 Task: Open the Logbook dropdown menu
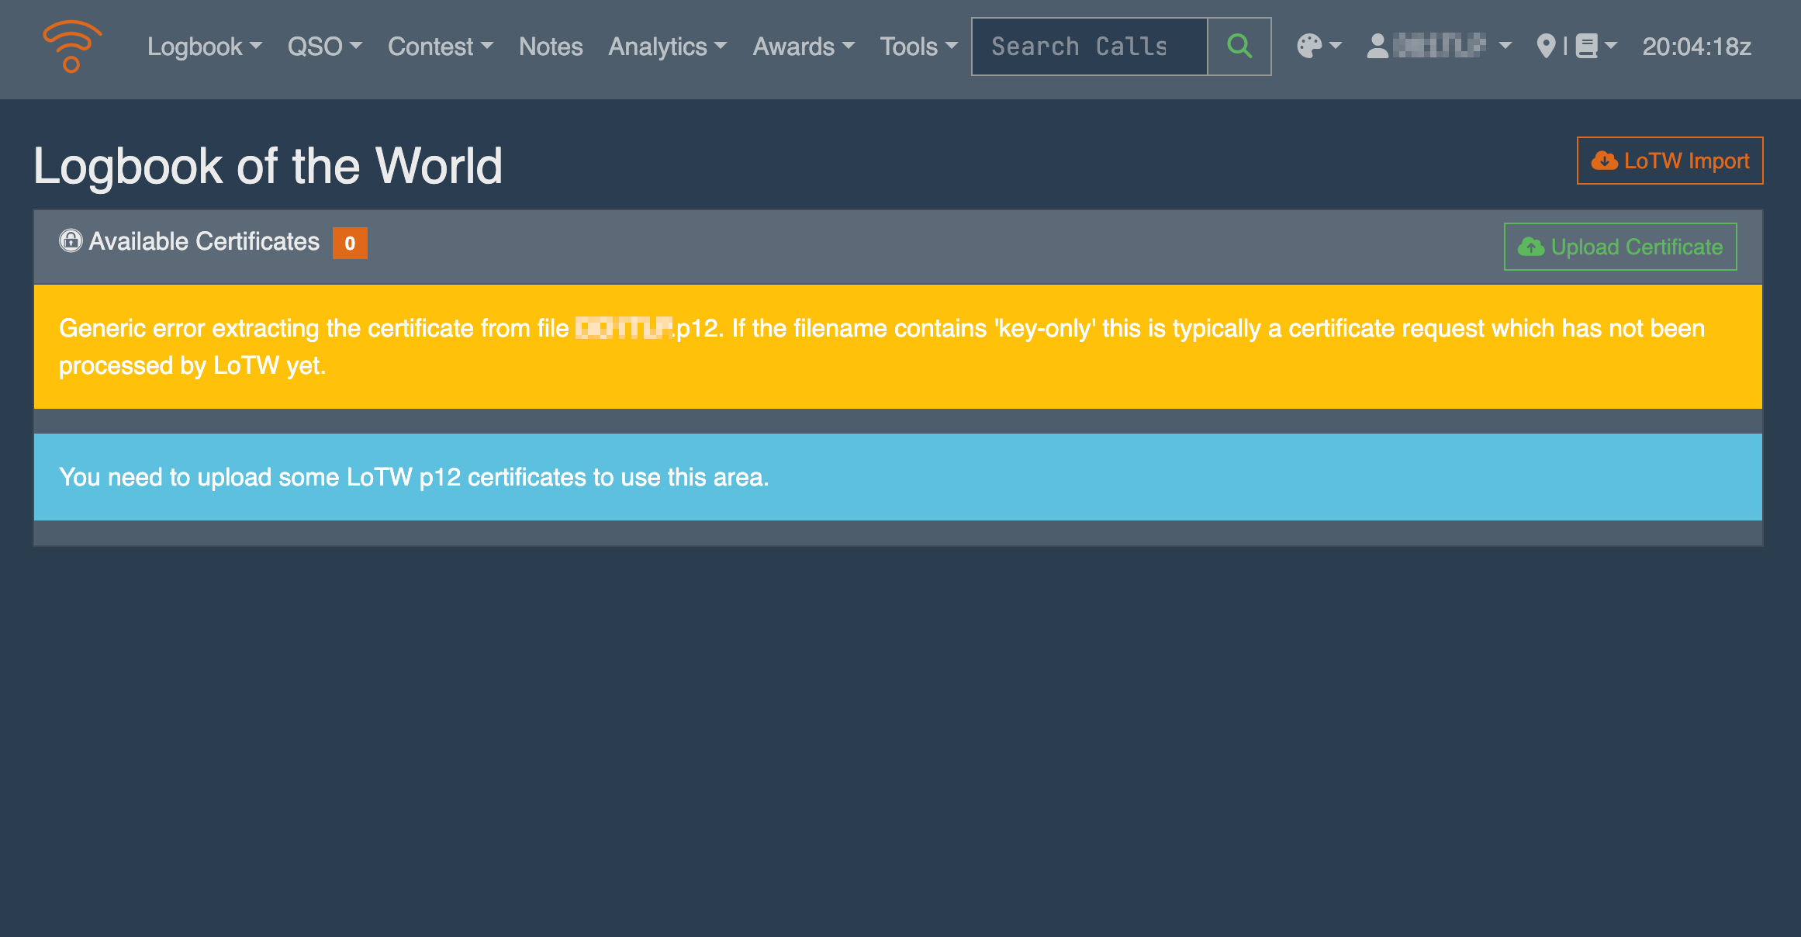pos(205,47)
